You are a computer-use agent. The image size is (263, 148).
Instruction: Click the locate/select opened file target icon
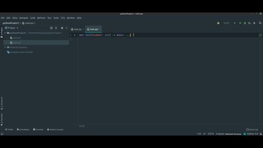(51, 28)
